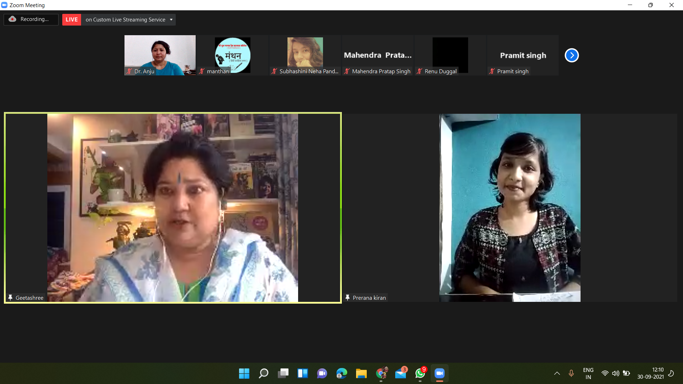Click the Recording cloud icon

coord(12,19)
